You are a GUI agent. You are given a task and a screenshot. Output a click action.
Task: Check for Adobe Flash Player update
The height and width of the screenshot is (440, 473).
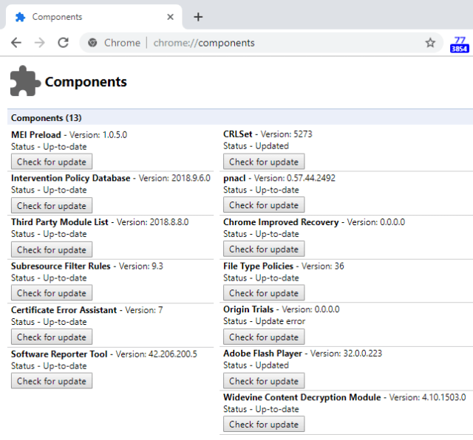(x=264, y=381)
